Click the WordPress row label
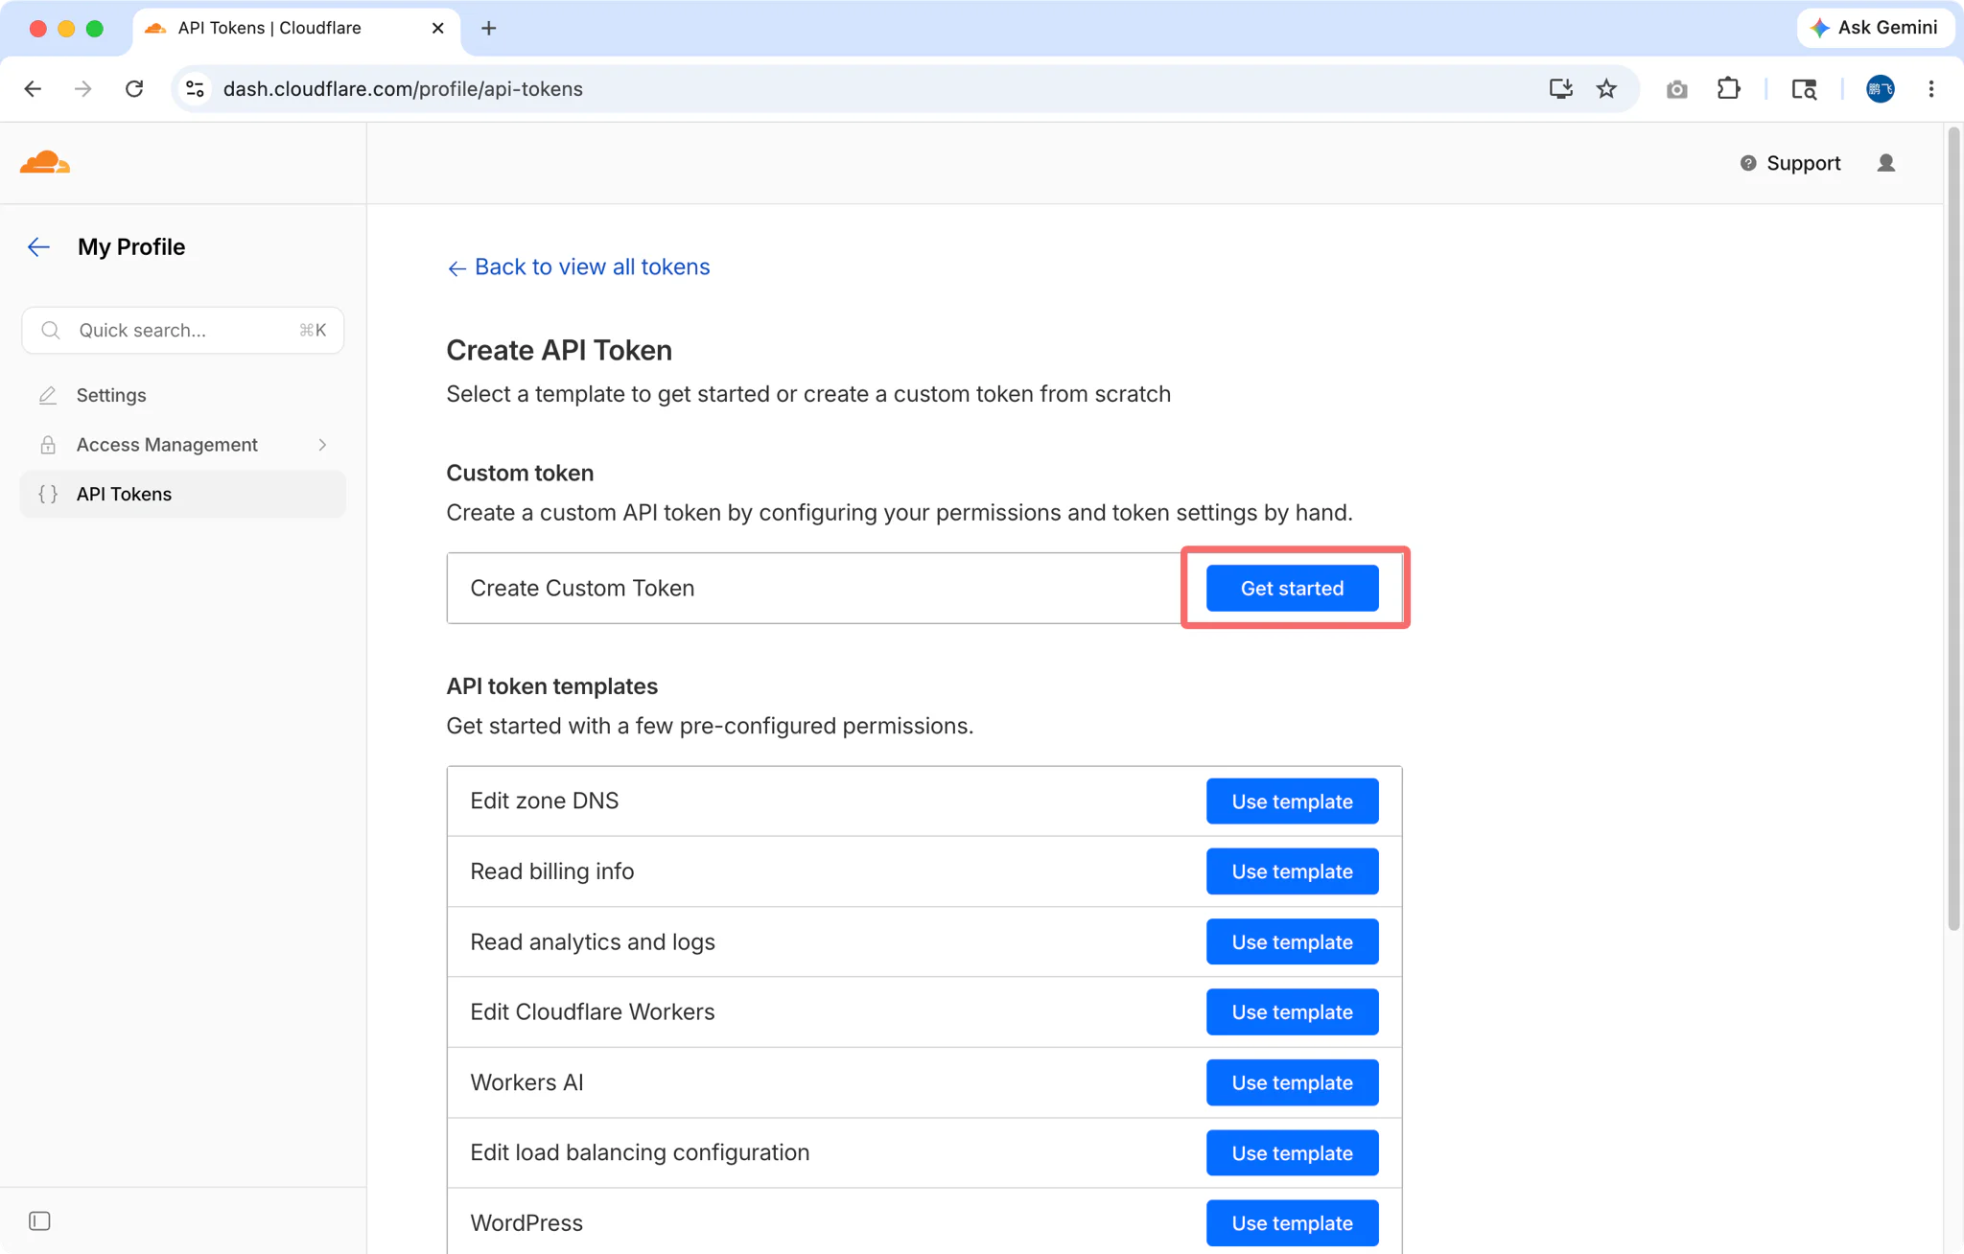This screenshot has height=1254, width=1964. [x=526, y=1222]
